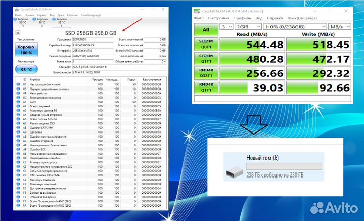364x221 pixels.
Task: Select the Здоровье attribute row
Action: 91,132
